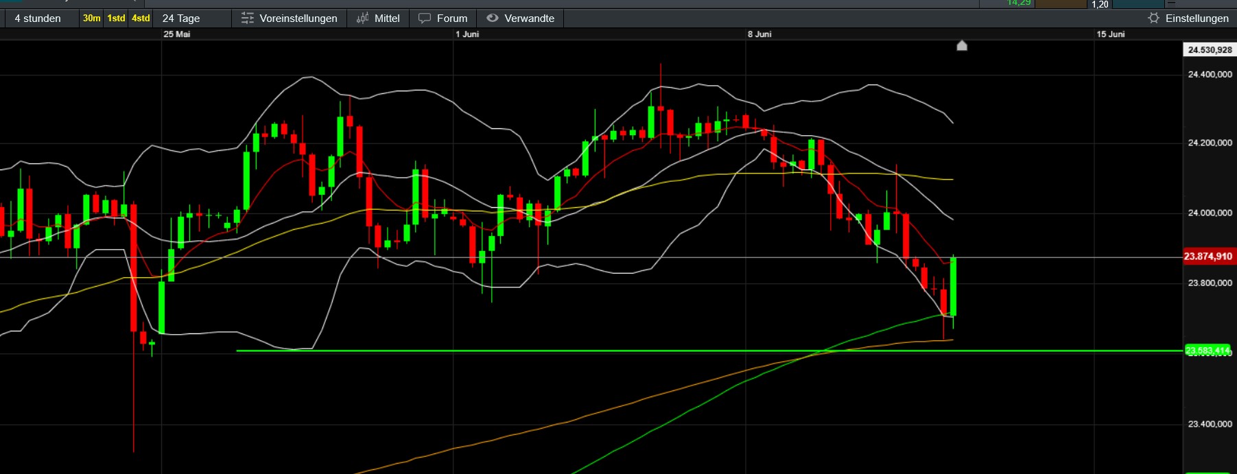Viewport: 1237px width, 474px height.
Task: Click the 8 Juni date label
Action: pos(759,34)
